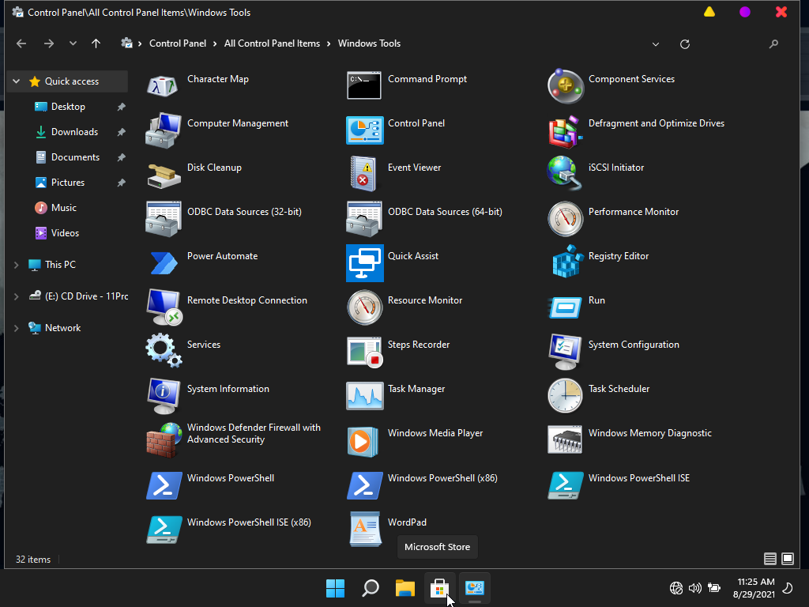Select the Run icon
The height and width of the screenshot is (607, 809).
click(565, 307)
